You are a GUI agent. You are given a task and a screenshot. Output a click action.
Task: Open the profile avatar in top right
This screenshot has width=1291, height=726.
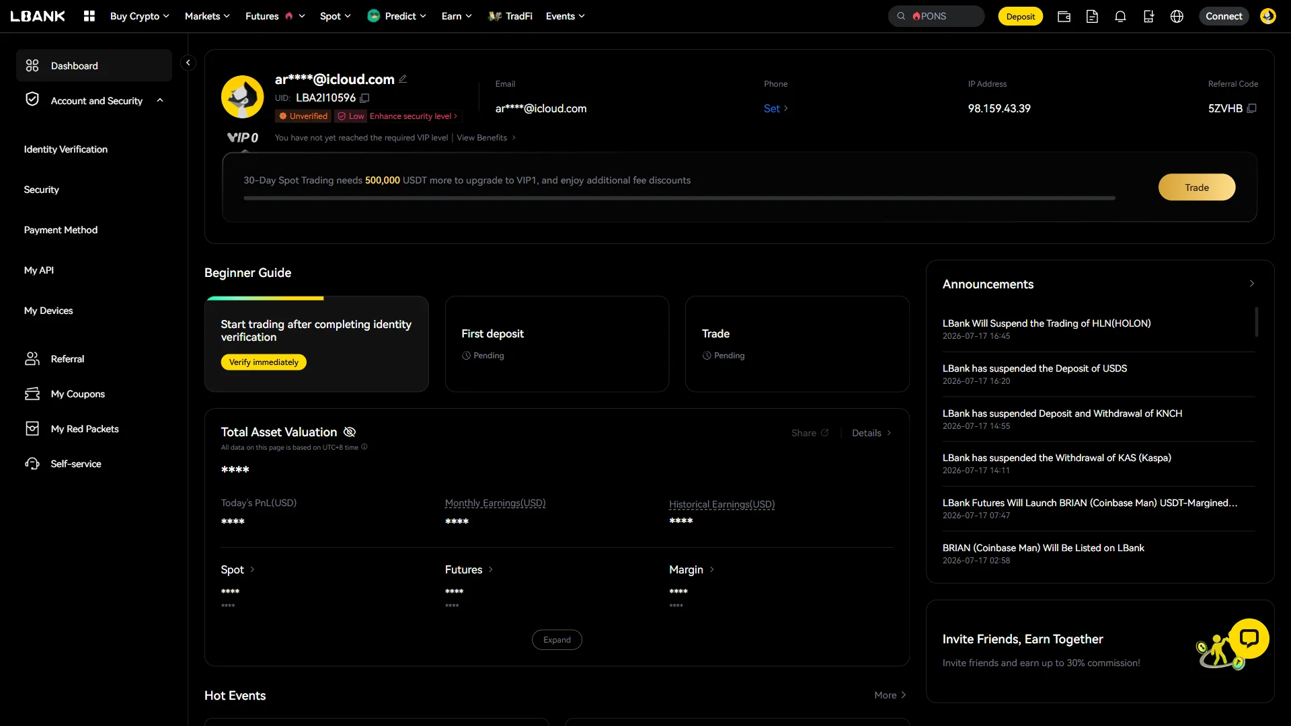(1268, 16)
